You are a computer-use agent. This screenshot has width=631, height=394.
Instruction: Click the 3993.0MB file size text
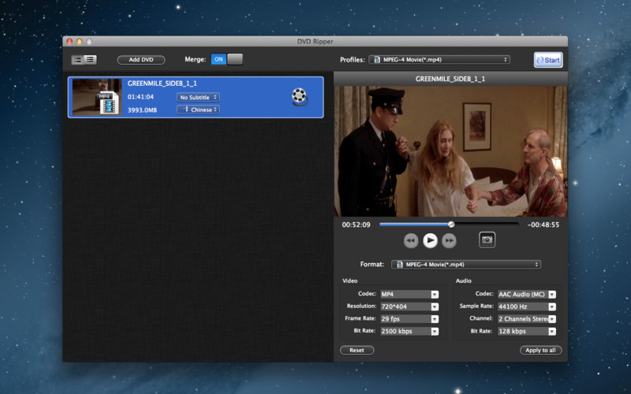[x=142, y=110]
